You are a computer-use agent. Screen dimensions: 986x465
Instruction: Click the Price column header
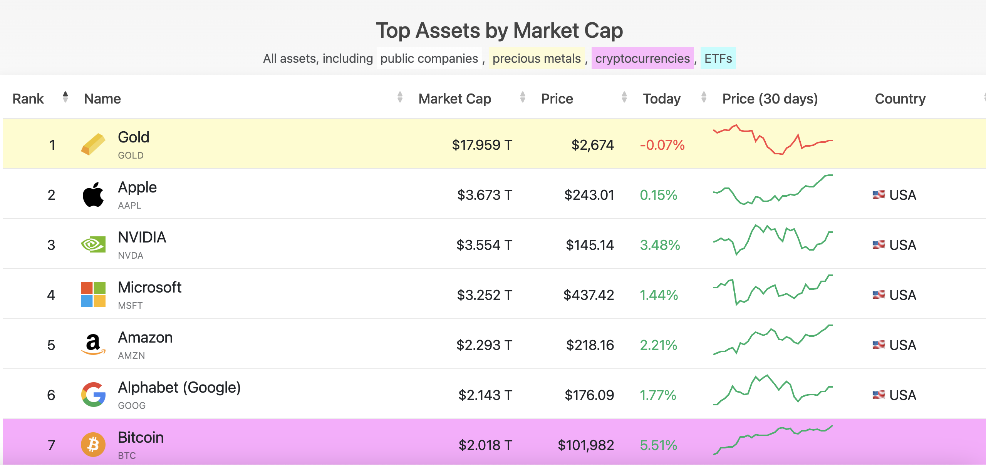pos(557,99)
